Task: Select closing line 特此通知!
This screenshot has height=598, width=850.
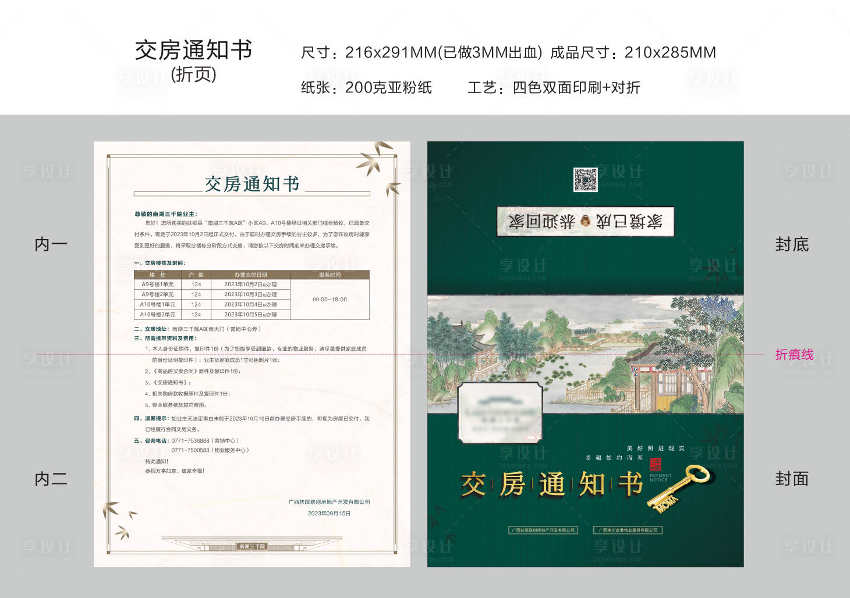Action: pos(157,461)
